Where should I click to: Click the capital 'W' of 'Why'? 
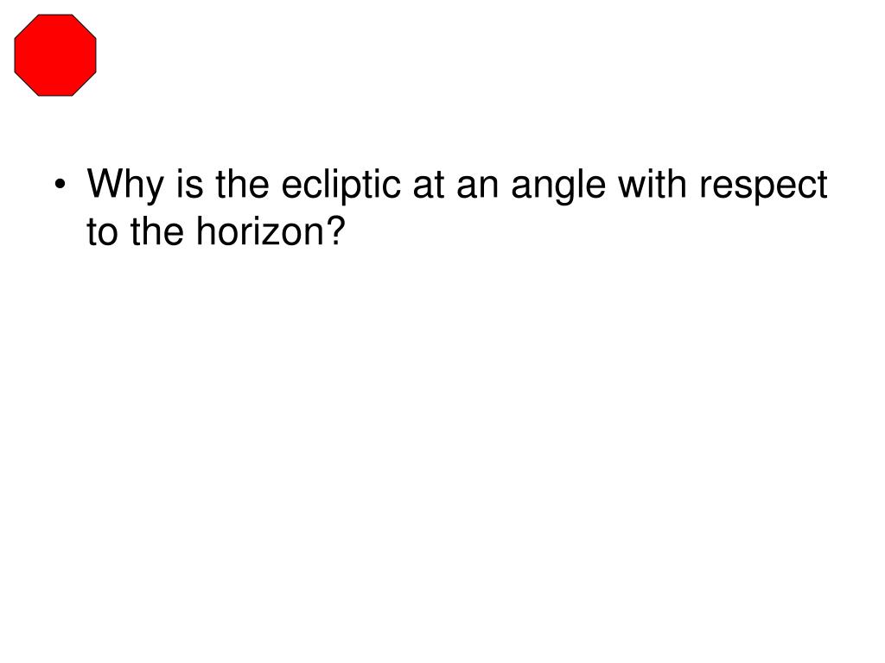coord(105,183)
